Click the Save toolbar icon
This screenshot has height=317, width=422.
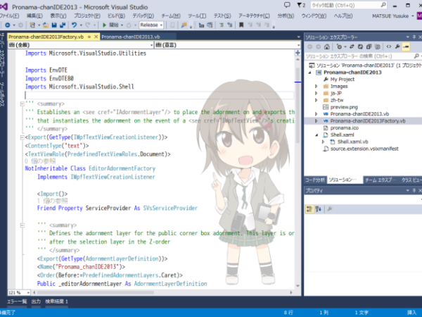coord(54,25)
